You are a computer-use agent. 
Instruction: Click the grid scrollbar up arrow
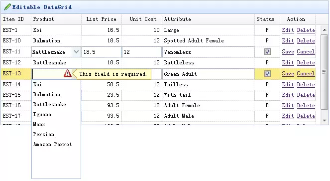(325, 30)
